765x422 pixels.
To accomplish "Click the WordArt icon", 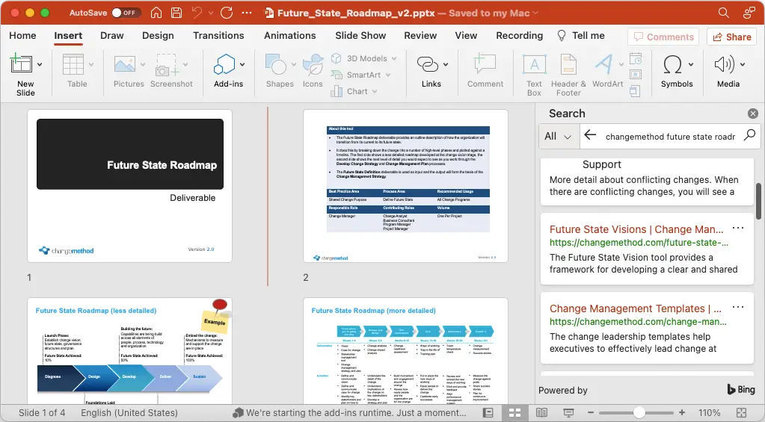I will [x=604, y=64].
